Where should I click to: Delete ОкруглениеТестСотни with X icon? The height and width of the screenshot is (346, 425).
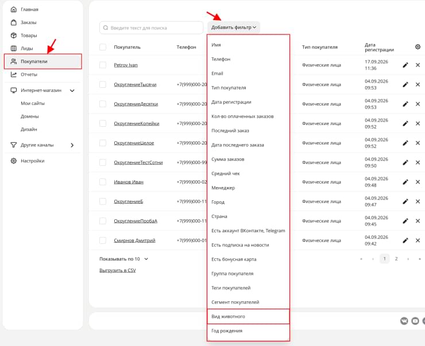pos(418,162)
